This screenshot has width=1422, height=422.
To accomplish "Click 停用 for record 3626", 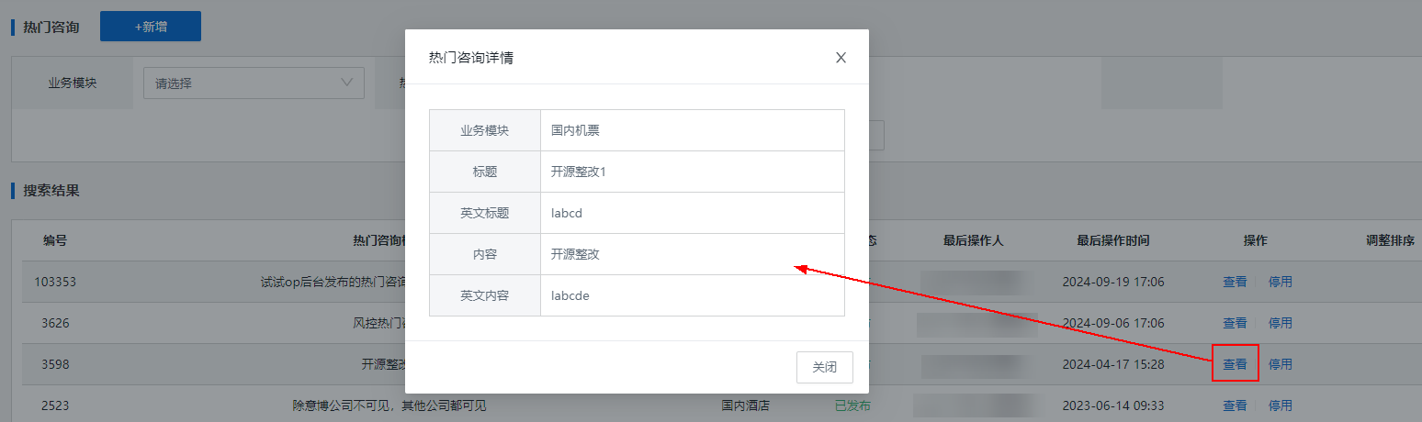I will pos(1281,323).
